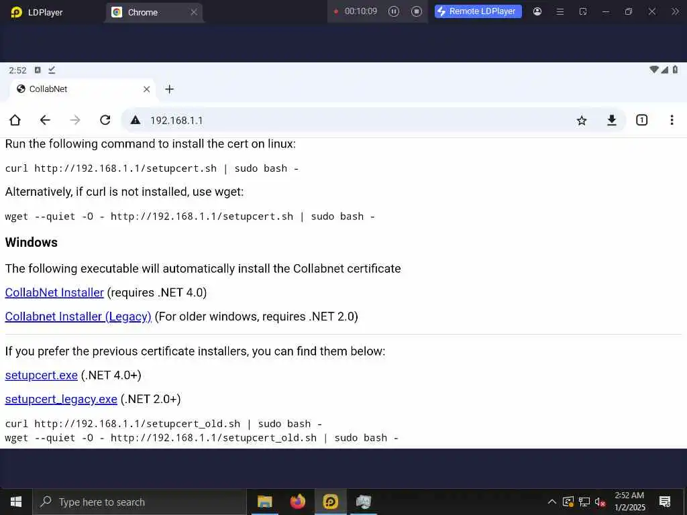Open a new Chrome tab
This screenshot has height=515, width=687.
click(170, 89)
